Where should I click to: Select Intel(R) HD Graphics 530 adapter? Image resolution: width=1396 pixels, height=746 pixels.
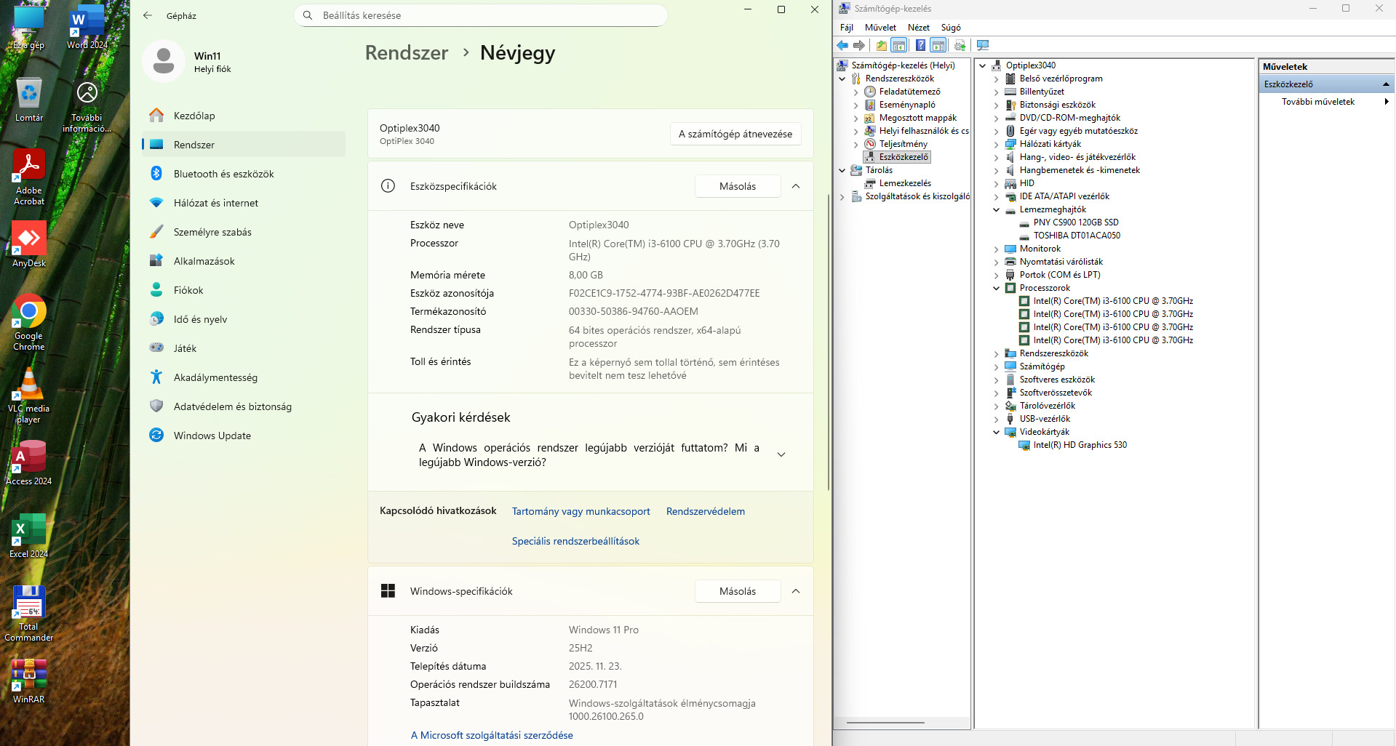1080,445
